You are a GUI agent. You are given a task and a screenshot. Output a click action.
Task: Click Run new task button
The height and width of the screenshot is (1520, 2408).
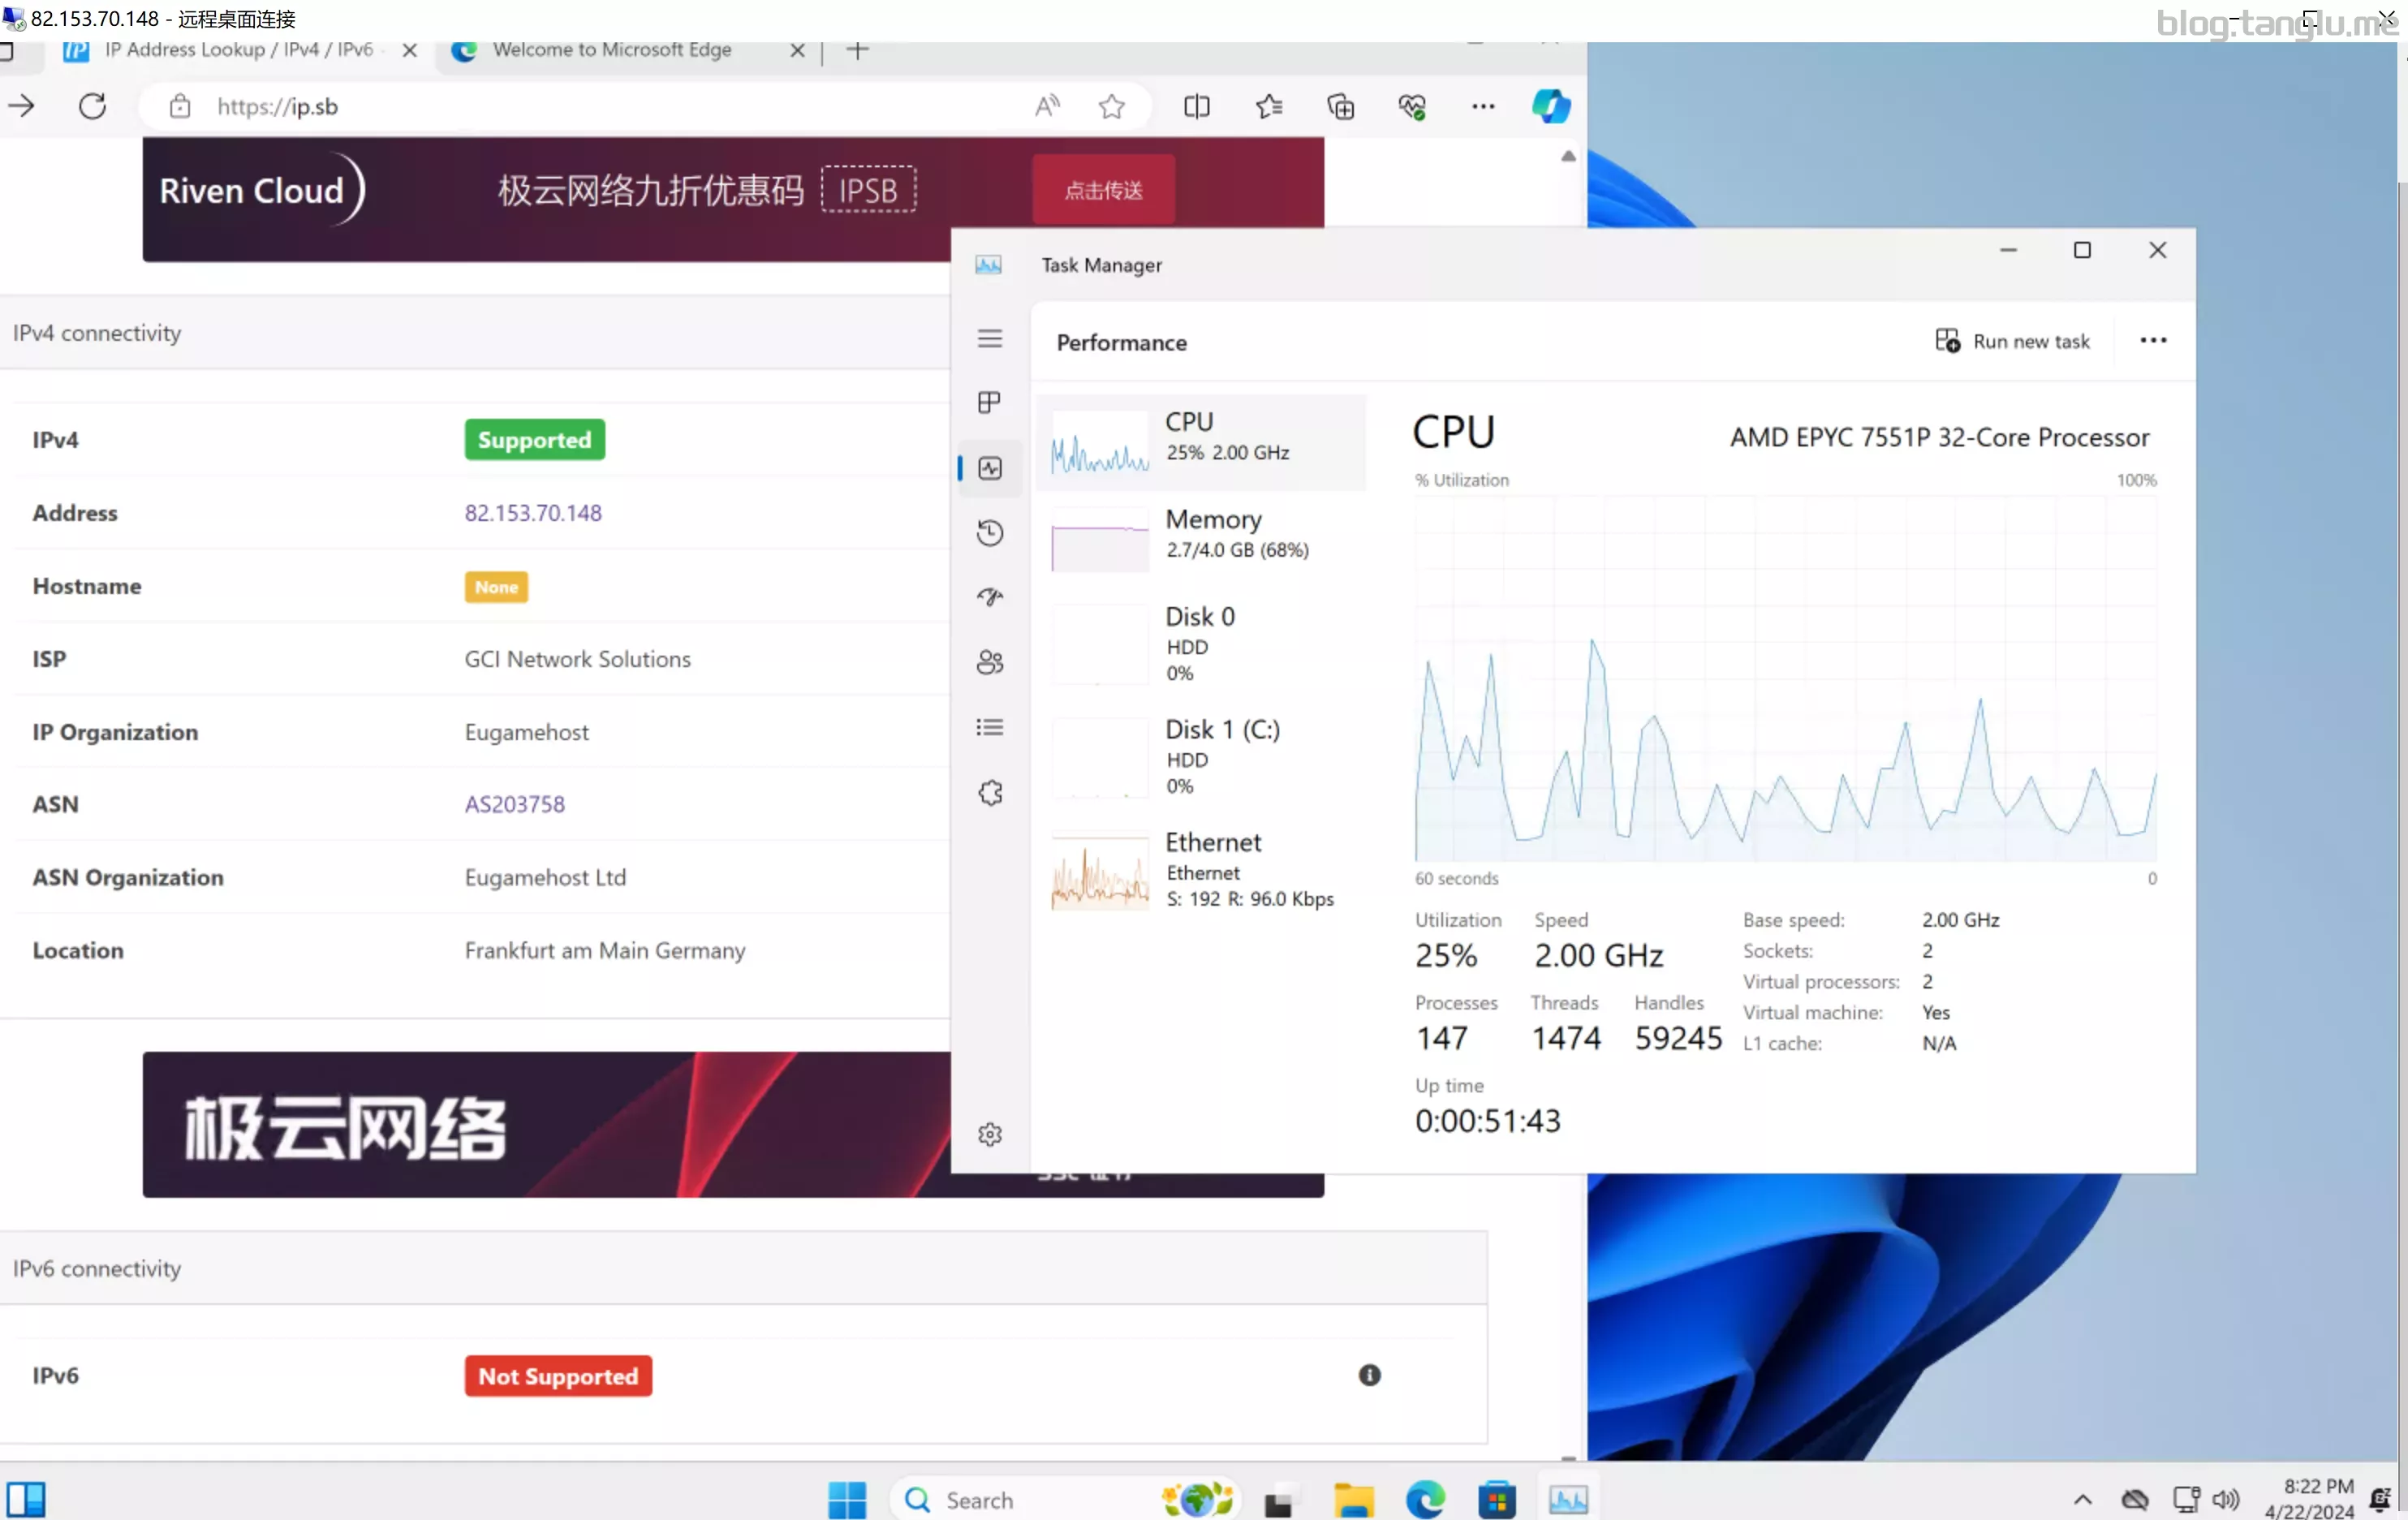coord(2012,341)
